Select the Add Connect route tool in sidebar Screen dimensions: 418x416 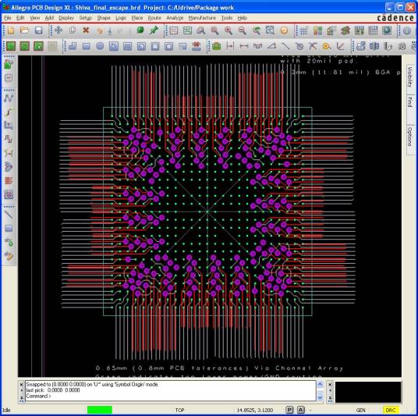pos(9,98)
